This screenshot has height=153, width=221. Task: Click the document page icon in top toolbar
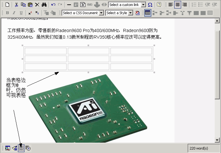click(x=83, y=5)
